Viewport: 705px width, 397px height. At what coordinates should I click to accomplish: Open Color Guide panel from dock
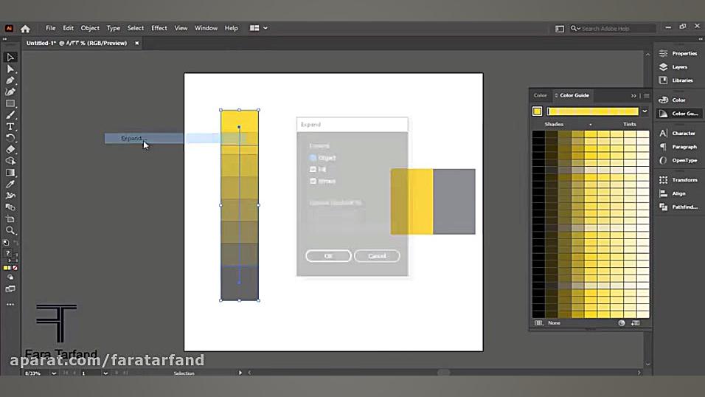[678, 114]
